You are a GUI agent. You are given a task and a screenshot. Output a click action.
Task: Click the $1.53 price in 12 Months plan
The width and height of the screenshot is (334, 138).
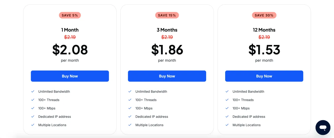[264, 50]
